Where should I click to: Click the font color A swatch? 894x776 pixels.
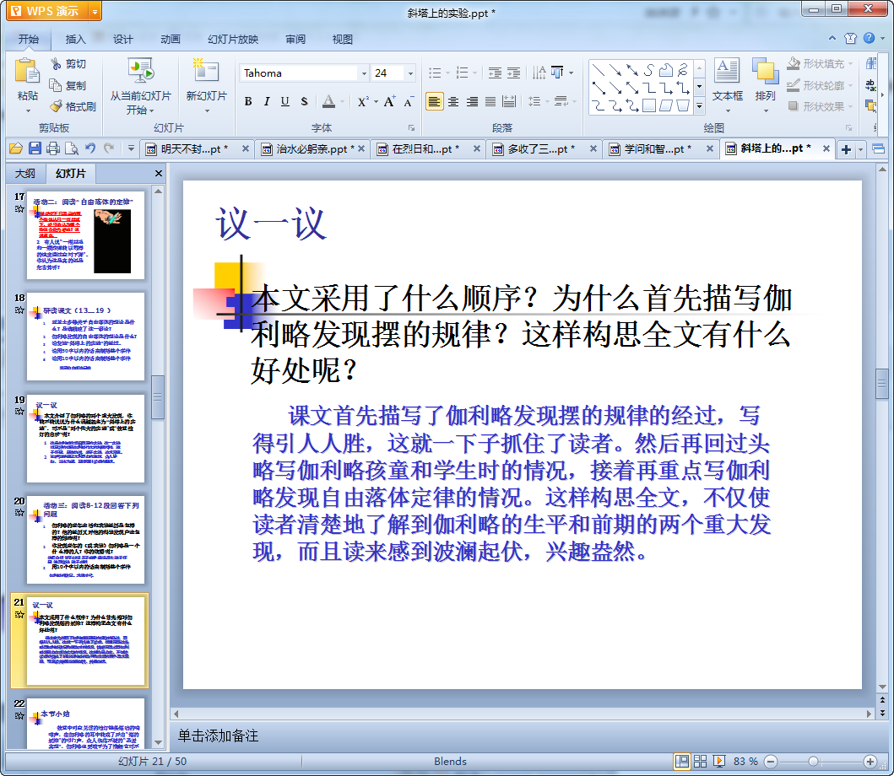[328, 101]
